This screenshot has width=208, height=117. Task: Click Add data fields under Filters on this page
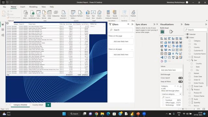(121, 42)
